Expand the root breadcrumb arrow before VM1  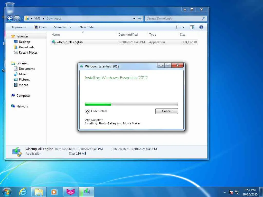coord(31,18)
